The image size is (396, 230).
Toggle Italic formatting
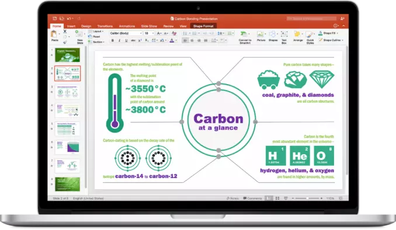pos(119,40)
